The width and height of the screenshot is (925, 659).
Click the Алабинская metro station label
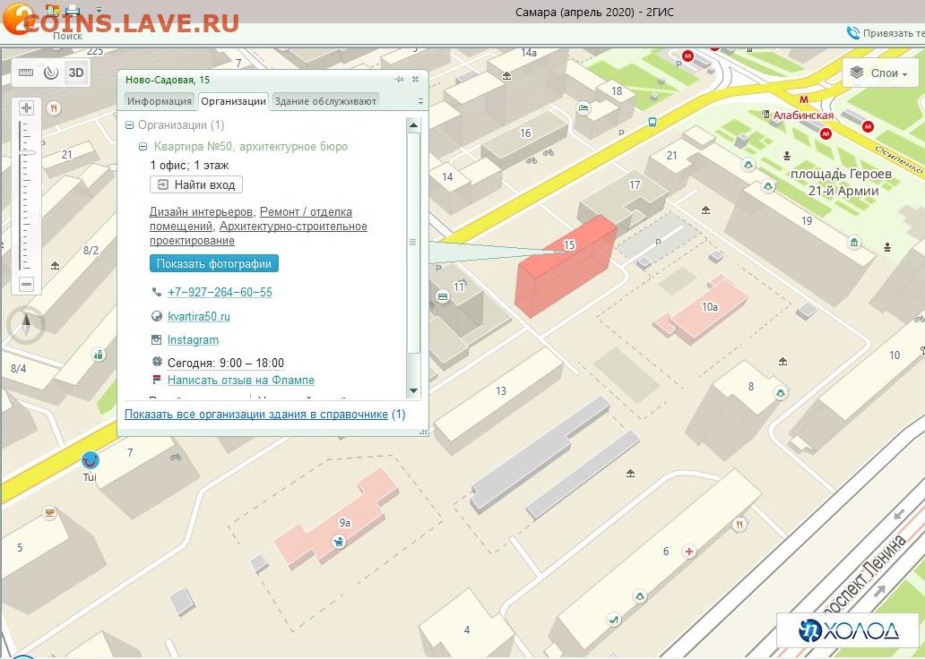803,116
